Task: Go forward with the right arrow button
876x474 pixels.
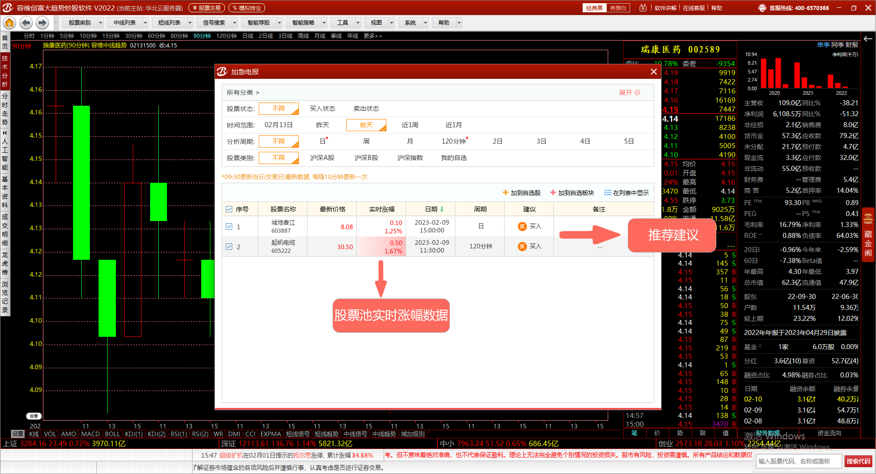Action: 42,22
